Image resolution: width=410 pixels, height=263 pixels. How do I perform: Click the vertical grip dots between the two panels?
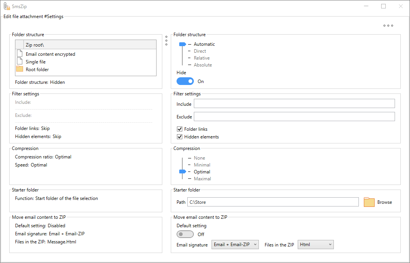pyautogui.click(x=166, y=41)
